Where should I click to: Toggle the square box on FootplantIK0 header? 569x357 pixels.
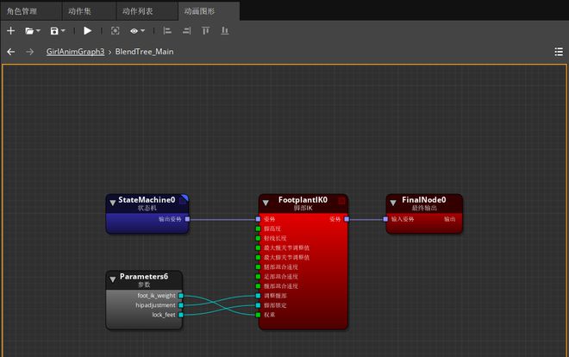(x=341, y=201)
